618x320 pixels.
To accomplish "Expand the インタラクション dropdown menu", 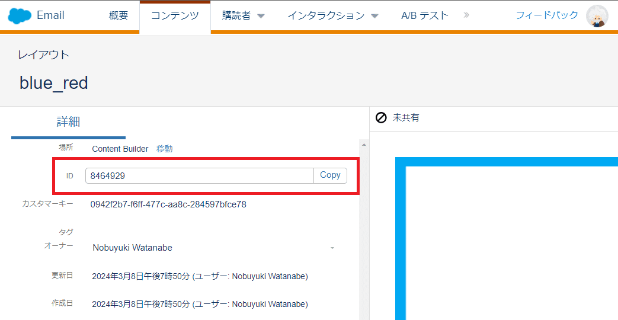I will (x=333, y=16).
